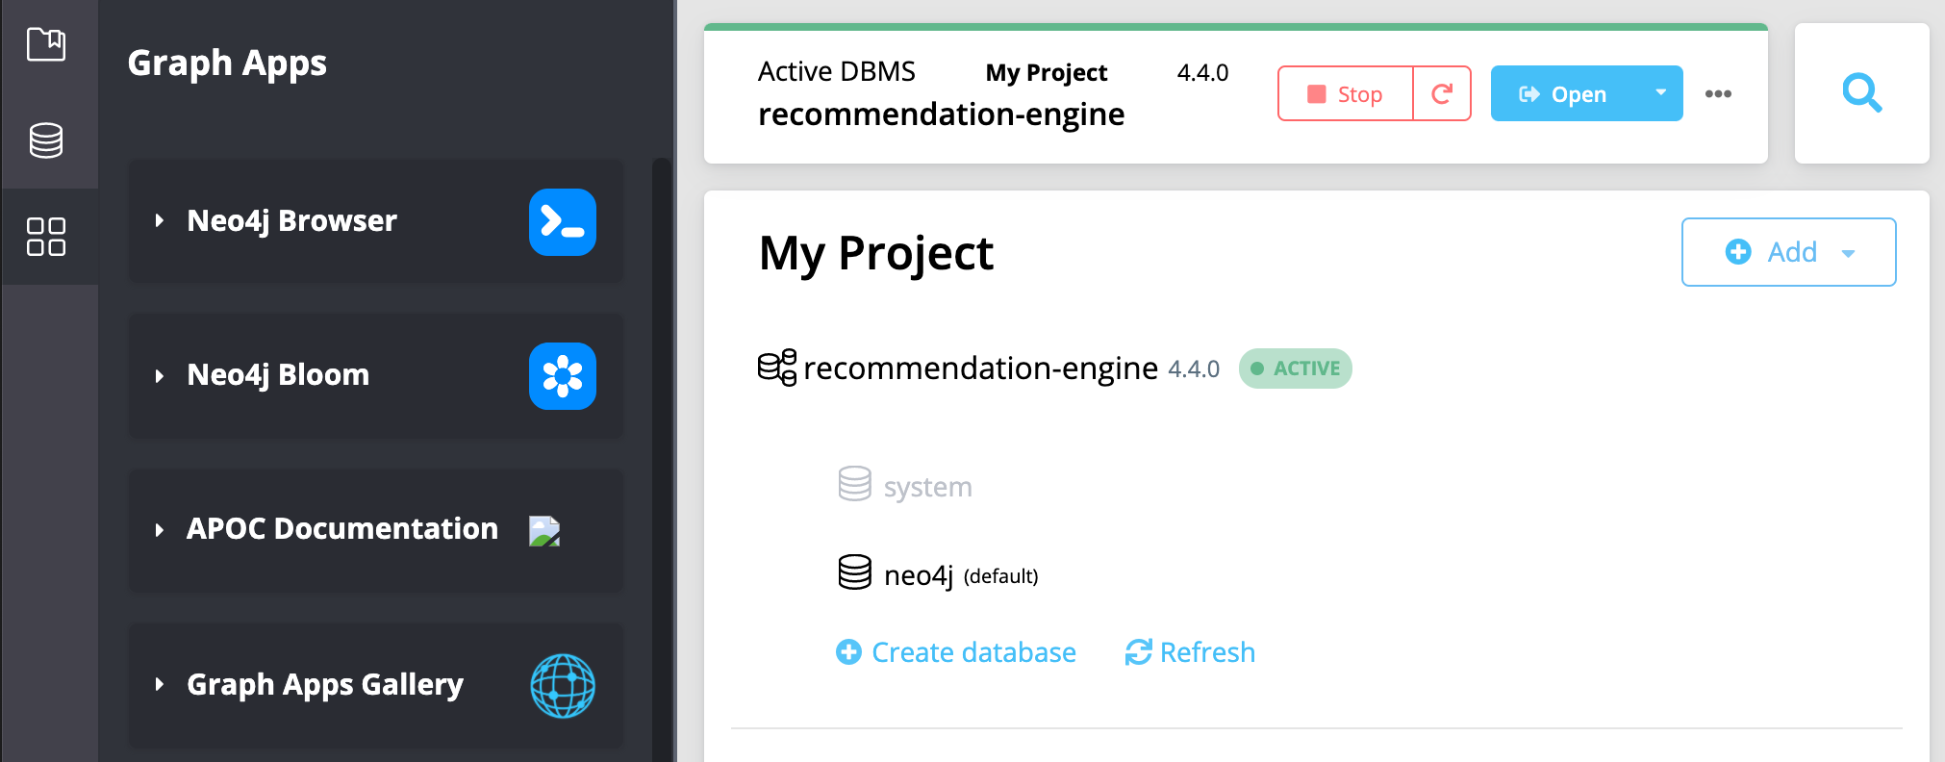Click the system database icon
The height and width of the screenshot is (762, 1945).
point(854,484)
